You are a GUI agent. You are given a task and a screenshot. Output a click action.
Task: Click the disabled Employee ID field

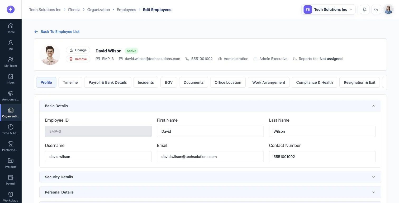(x=98, y=131)
